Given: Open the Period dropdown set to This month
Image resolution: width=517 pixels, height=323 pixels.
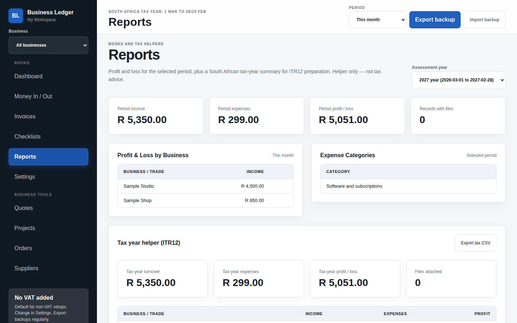Looking at the screenshot, I should 378,20.
